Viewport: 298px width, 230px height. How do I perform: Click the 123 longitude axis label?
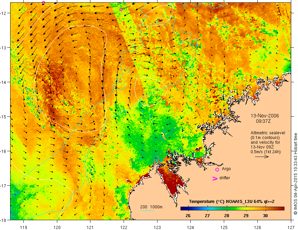point(157,227)
